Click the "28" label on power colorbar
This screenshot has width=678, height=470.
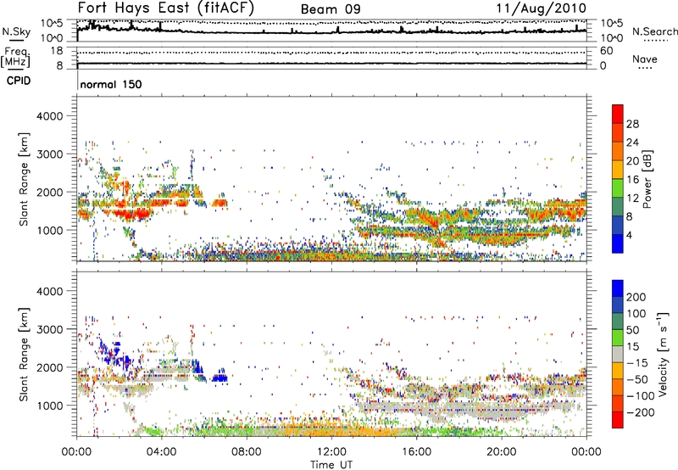[632, 124]
